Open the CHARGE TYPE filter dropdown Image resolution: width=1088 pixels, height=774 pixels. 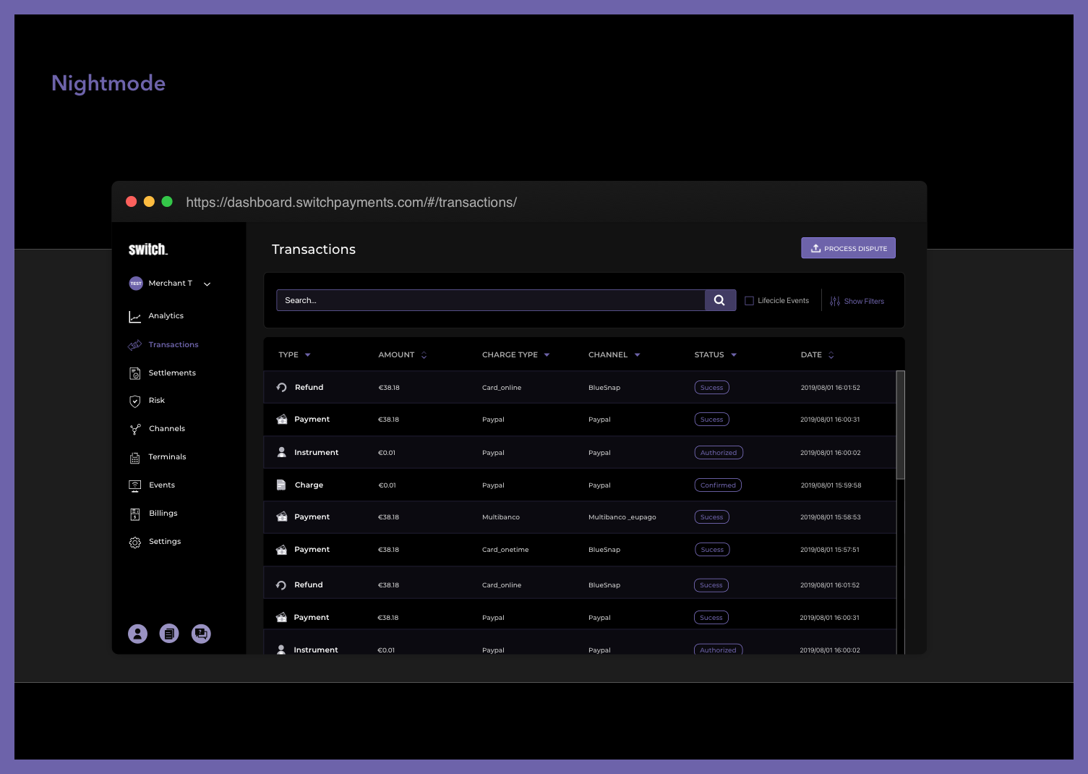547,355
